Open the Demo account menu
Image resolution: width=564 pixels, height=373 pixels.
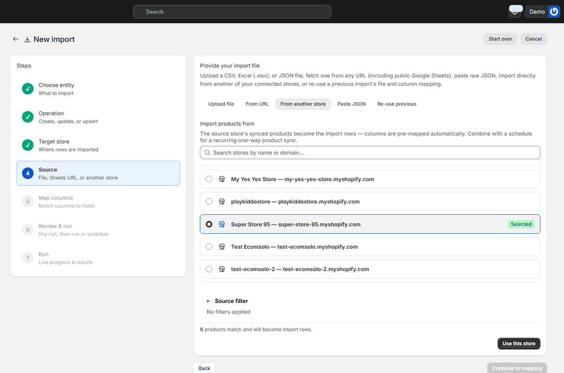tap(542, 11)
